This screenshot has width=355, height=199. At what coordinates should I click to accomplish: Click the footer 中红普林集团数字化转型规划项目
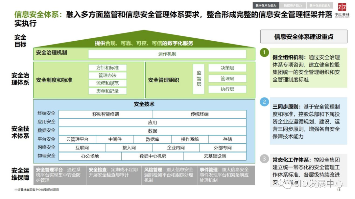[x=37, y=190]
